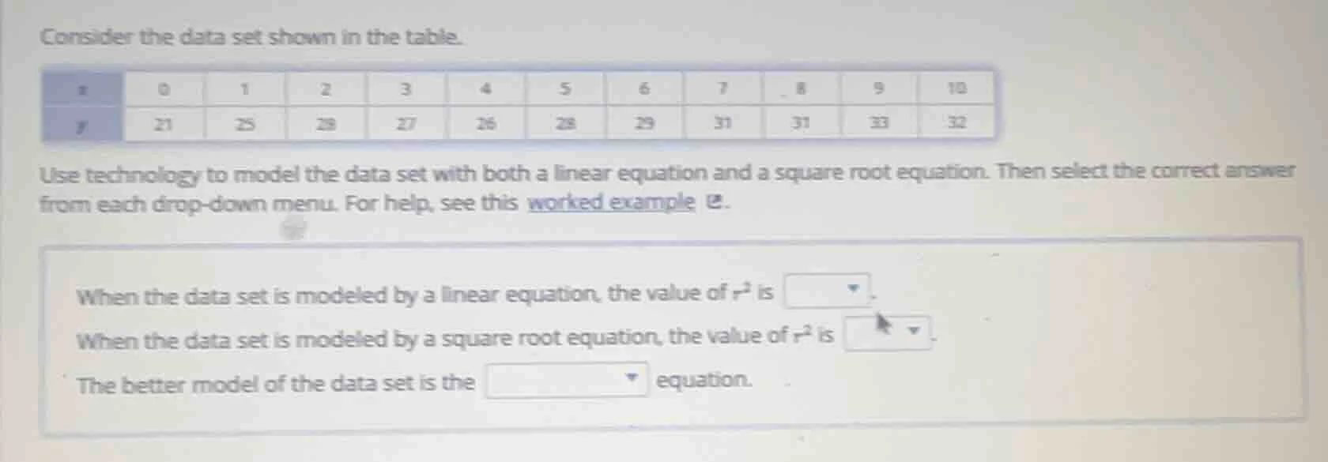This screenshot has height=462, width=1328.
Task: Click the cell containing the value 25
Action: coord(245,122)
